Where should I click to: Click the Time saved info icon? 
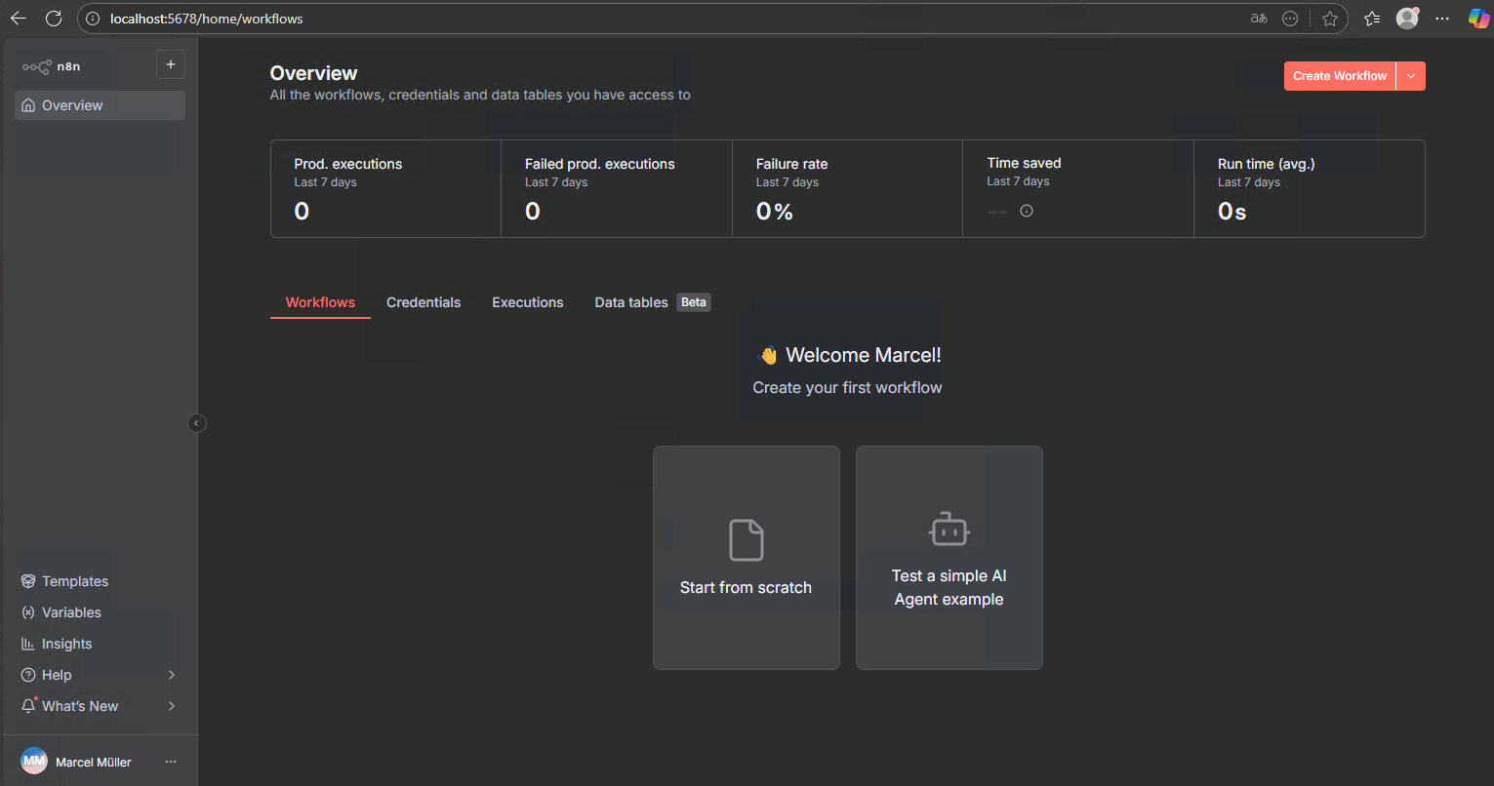click(1027, 211)
